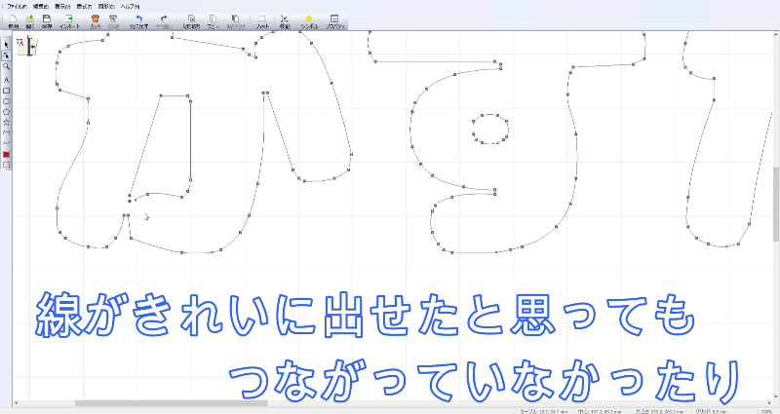This screenshot has height=414, width=780.
Task: Select the pentagon polygon tool
Action: coord(7,111)
